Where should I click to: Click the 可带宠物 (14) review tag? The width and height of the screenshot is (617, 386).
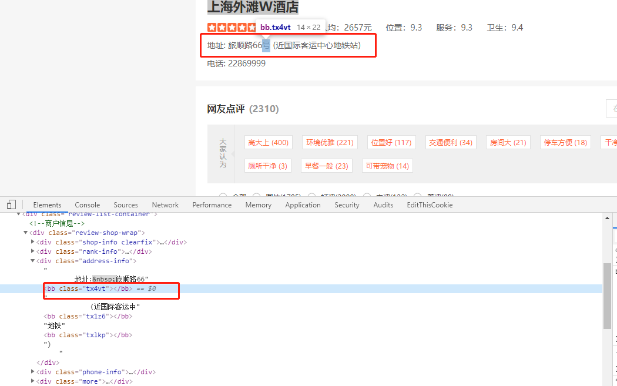pos(387,166)
